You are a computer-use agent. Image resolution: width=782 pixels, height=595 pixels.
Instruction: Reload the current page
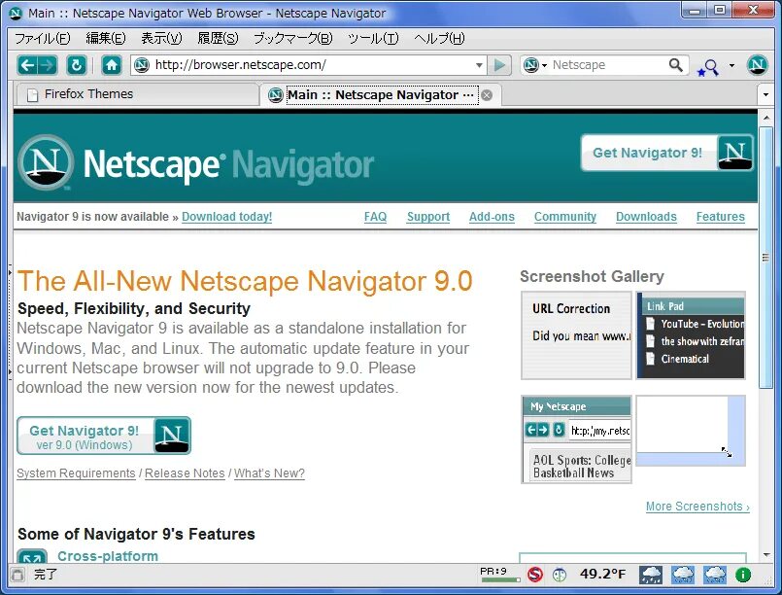pos(77,65)
